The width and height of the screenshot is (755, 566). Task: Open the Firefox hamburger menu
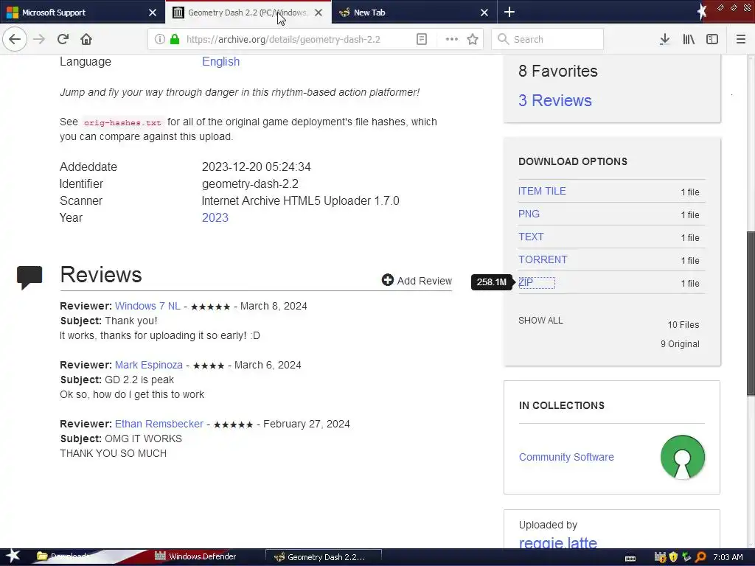click(x=740, y=39)
